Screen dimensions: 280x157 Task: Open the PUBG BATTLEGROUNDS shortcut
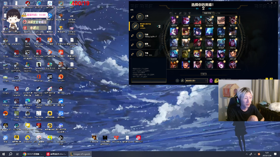[x=16, y=67]
